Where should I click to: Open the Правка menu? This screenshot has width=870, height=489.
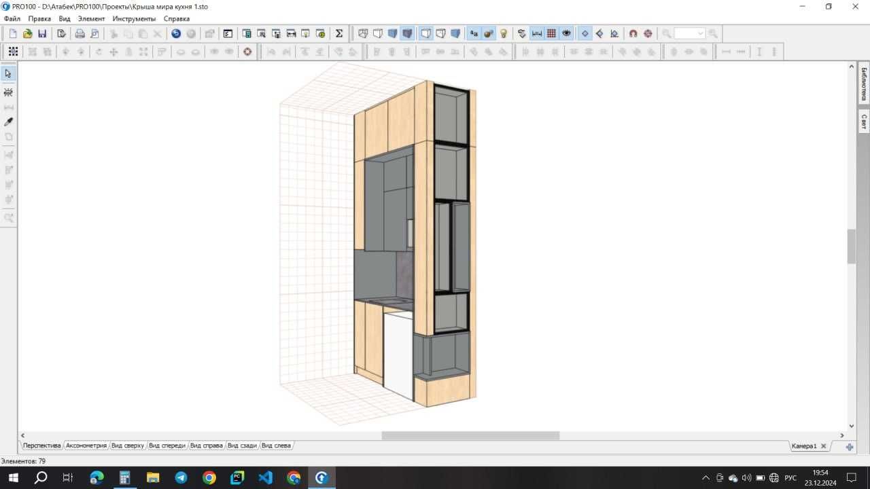point(39,18)
